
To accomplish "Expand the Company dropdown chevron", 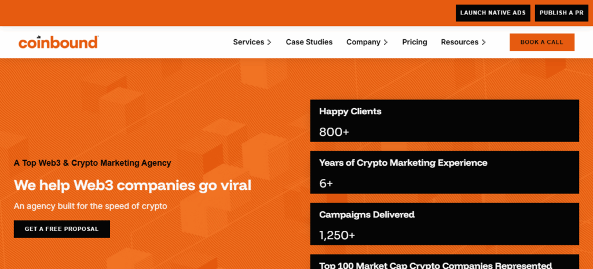I will (x=386, y=42).
